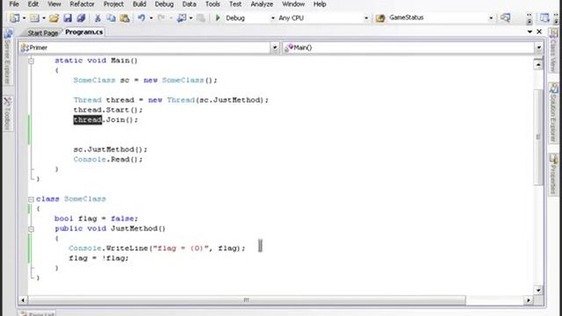Click the horizontal scrollbar right arrow
Viewport: 562px width, 316px height.
click(x=529, y=300)
